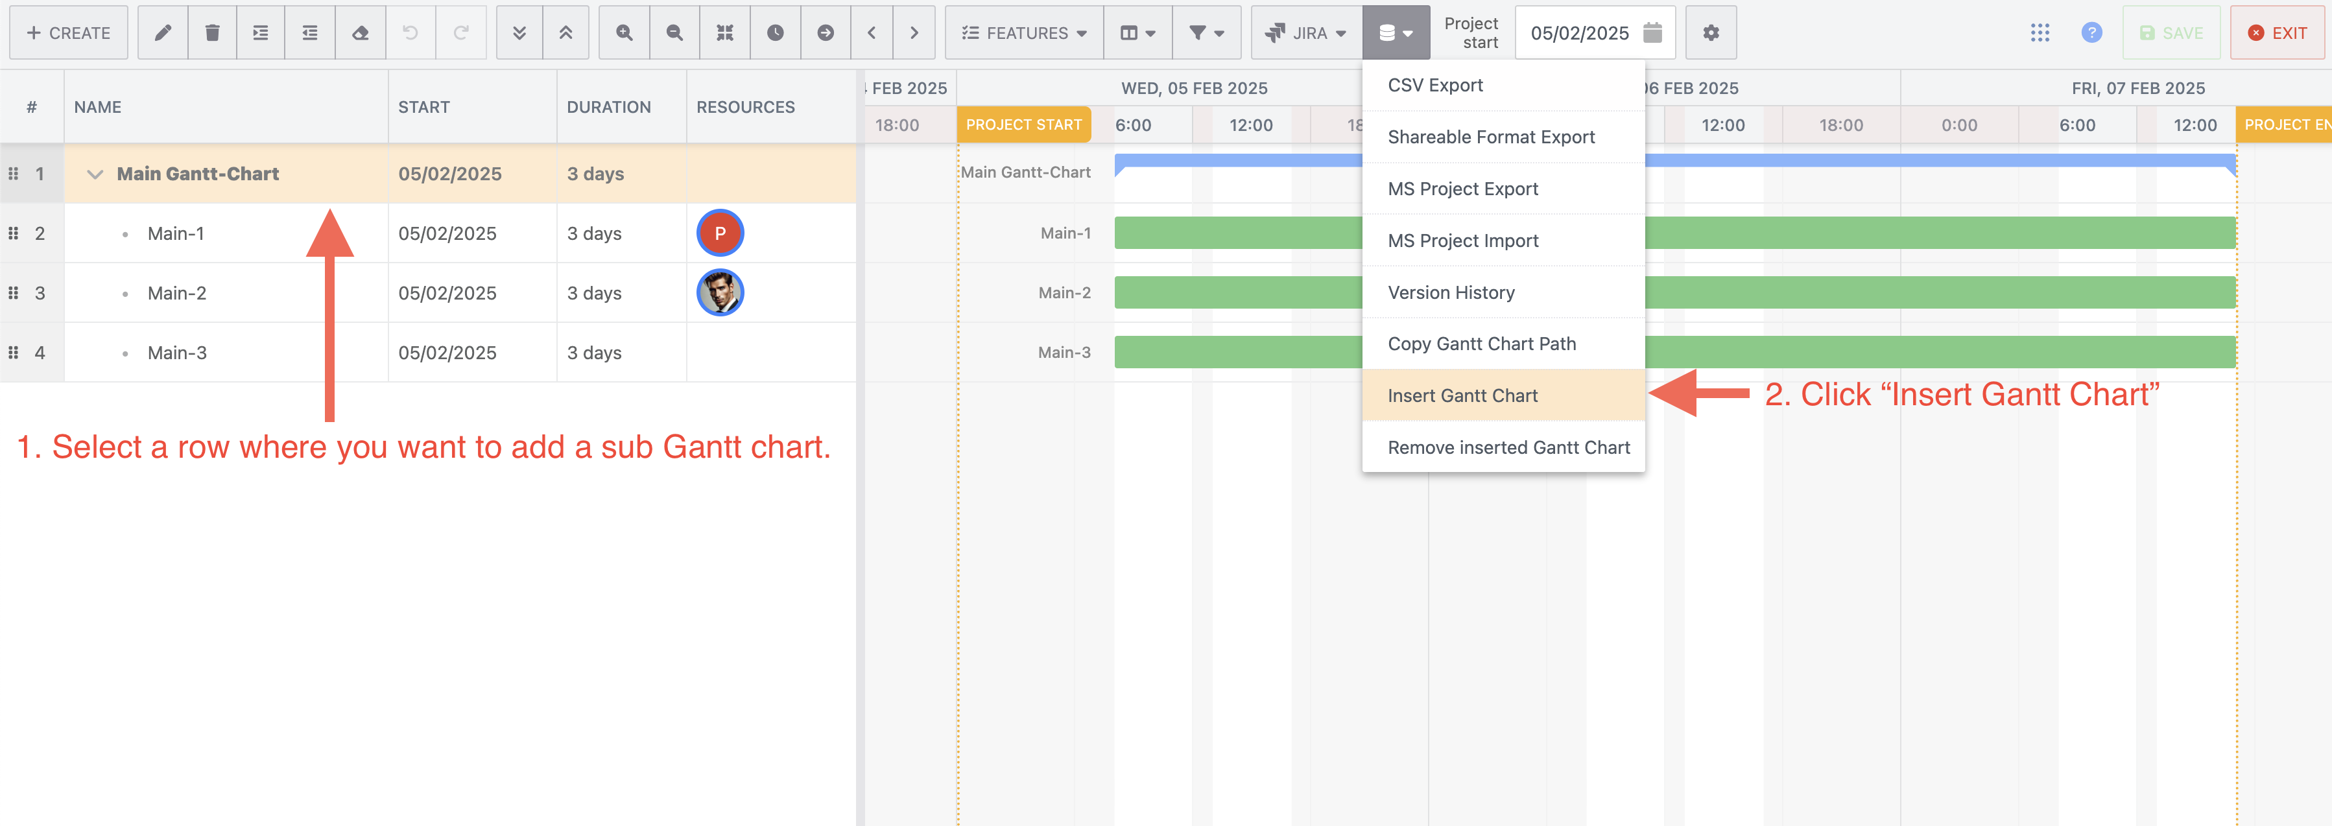
Task: Click the zoom to fit icon
Action: (724, 32)
